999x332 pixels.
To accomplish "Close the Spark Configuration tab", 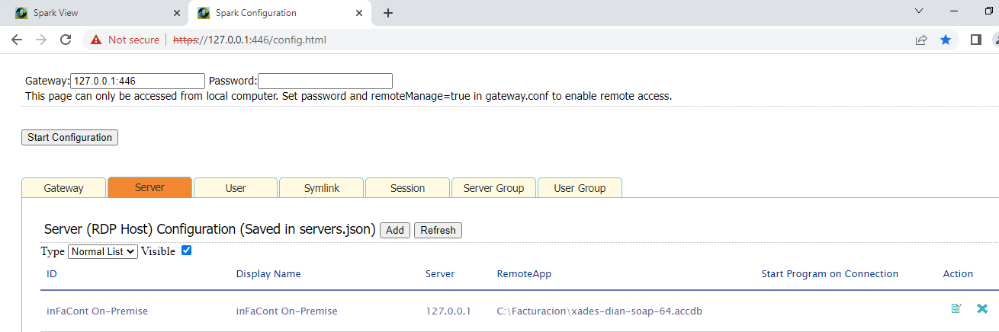I will (x=358, y=13).
